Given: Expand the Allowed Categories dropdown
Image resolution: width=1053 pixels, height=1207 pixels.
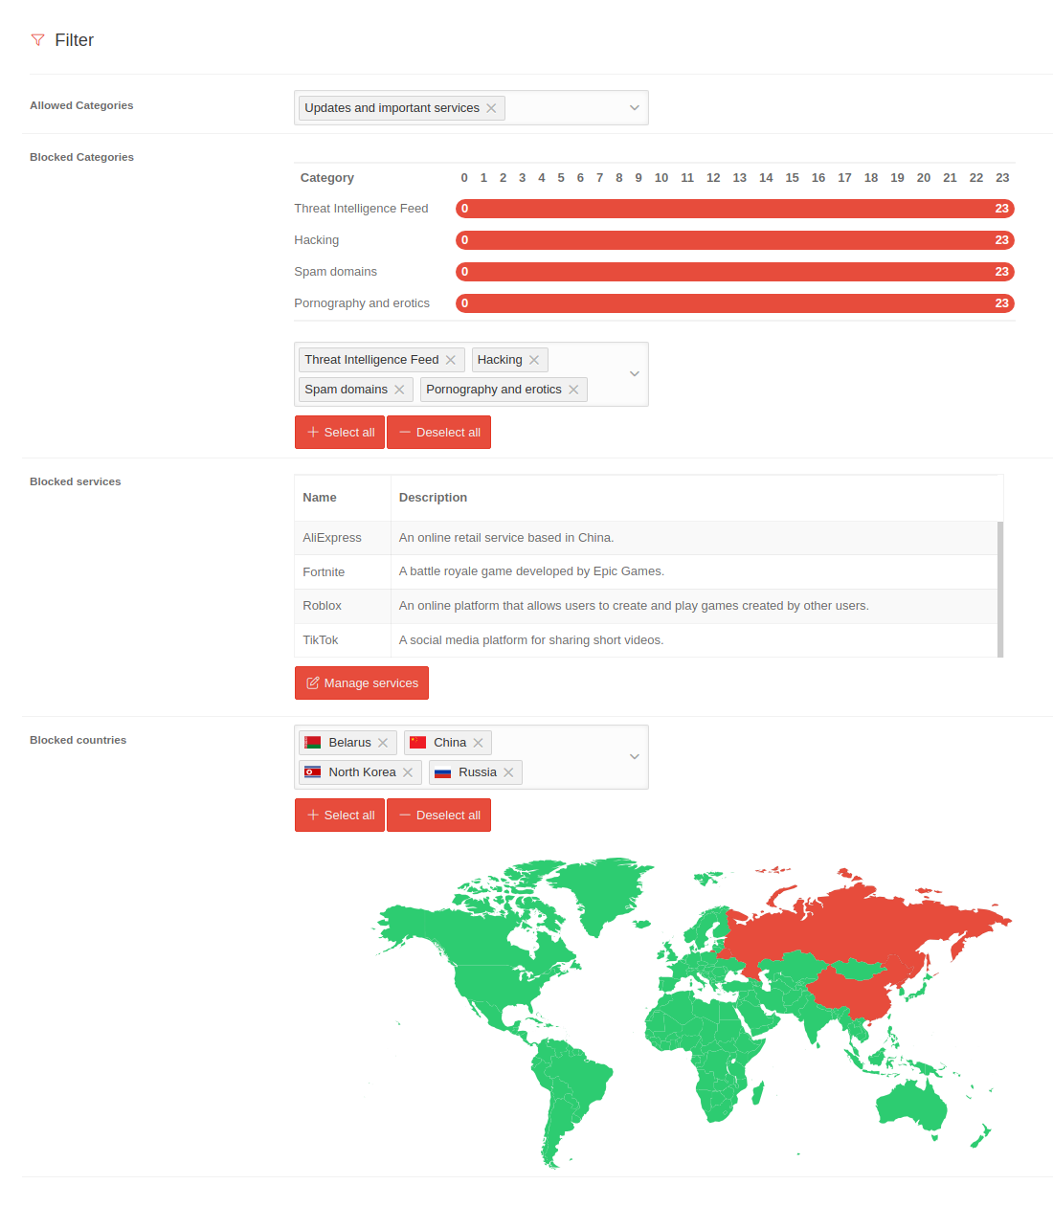Looking at the screenshot, I should [x=634, y=108].
